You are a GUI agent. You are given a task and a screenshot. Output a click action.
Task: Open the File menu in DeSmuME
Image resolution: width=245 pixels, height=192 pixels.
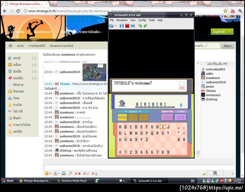pos(112,20)
